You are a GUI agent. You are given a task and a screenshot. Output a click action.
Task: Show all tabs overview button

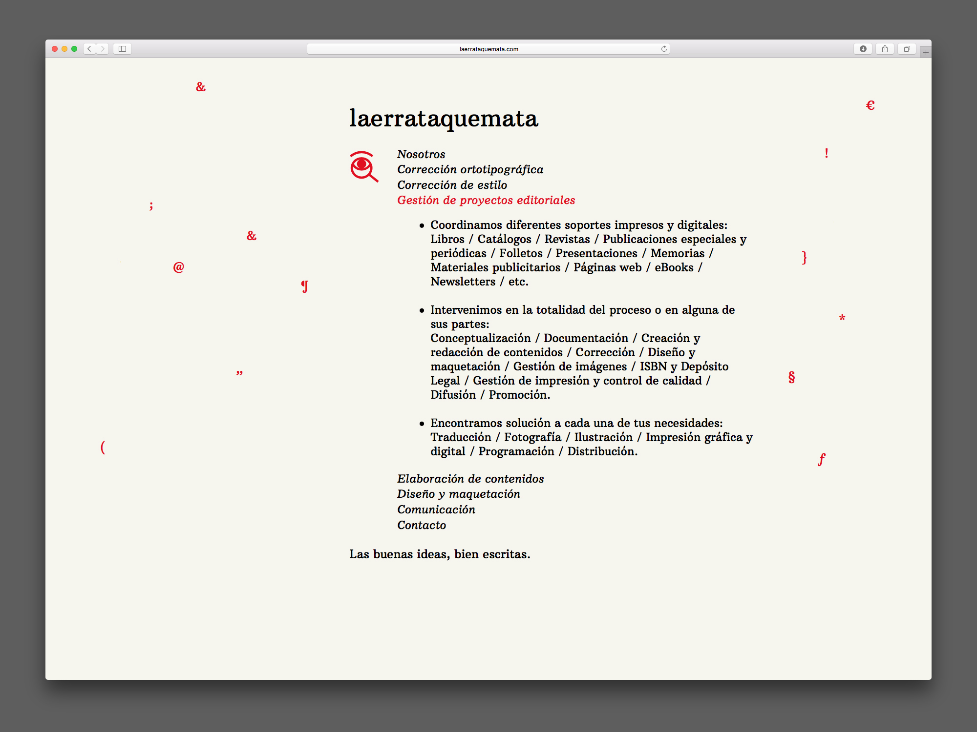907,49
